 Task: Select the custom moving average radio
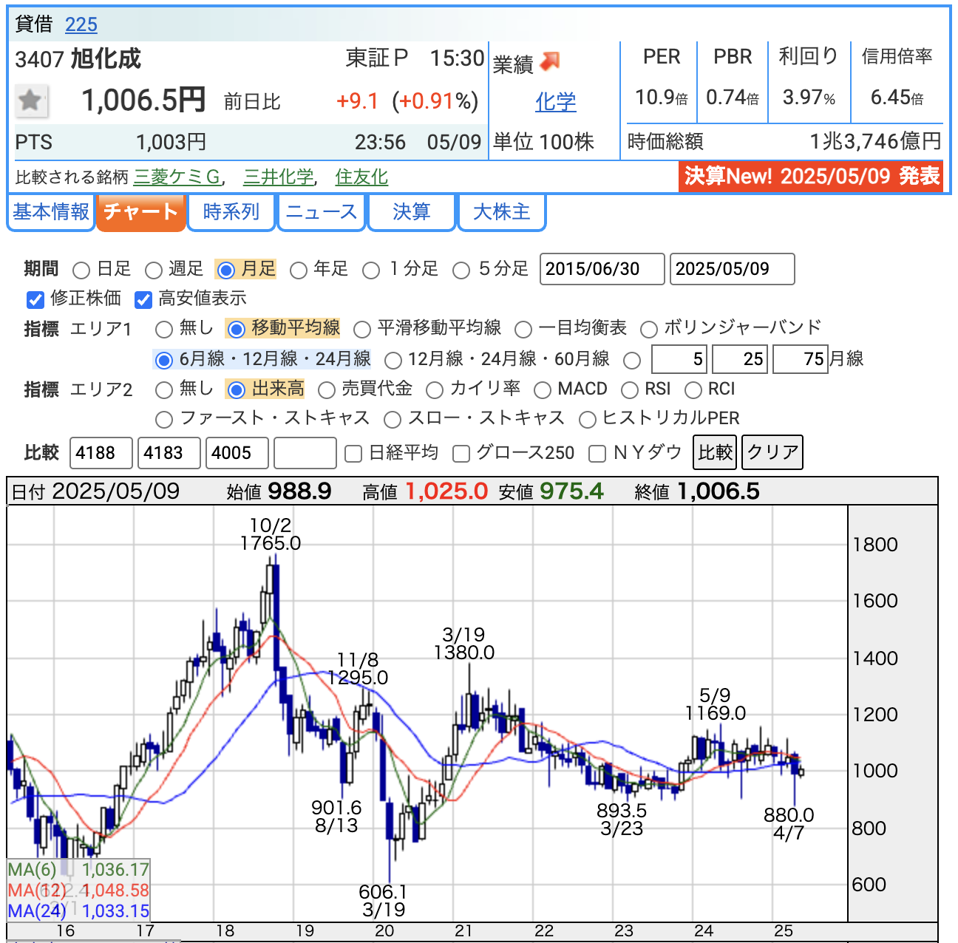coord(631,361)
